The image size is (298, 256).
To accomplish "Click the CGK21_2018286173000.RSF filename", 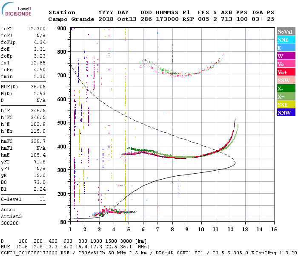I will coord(35,253).
